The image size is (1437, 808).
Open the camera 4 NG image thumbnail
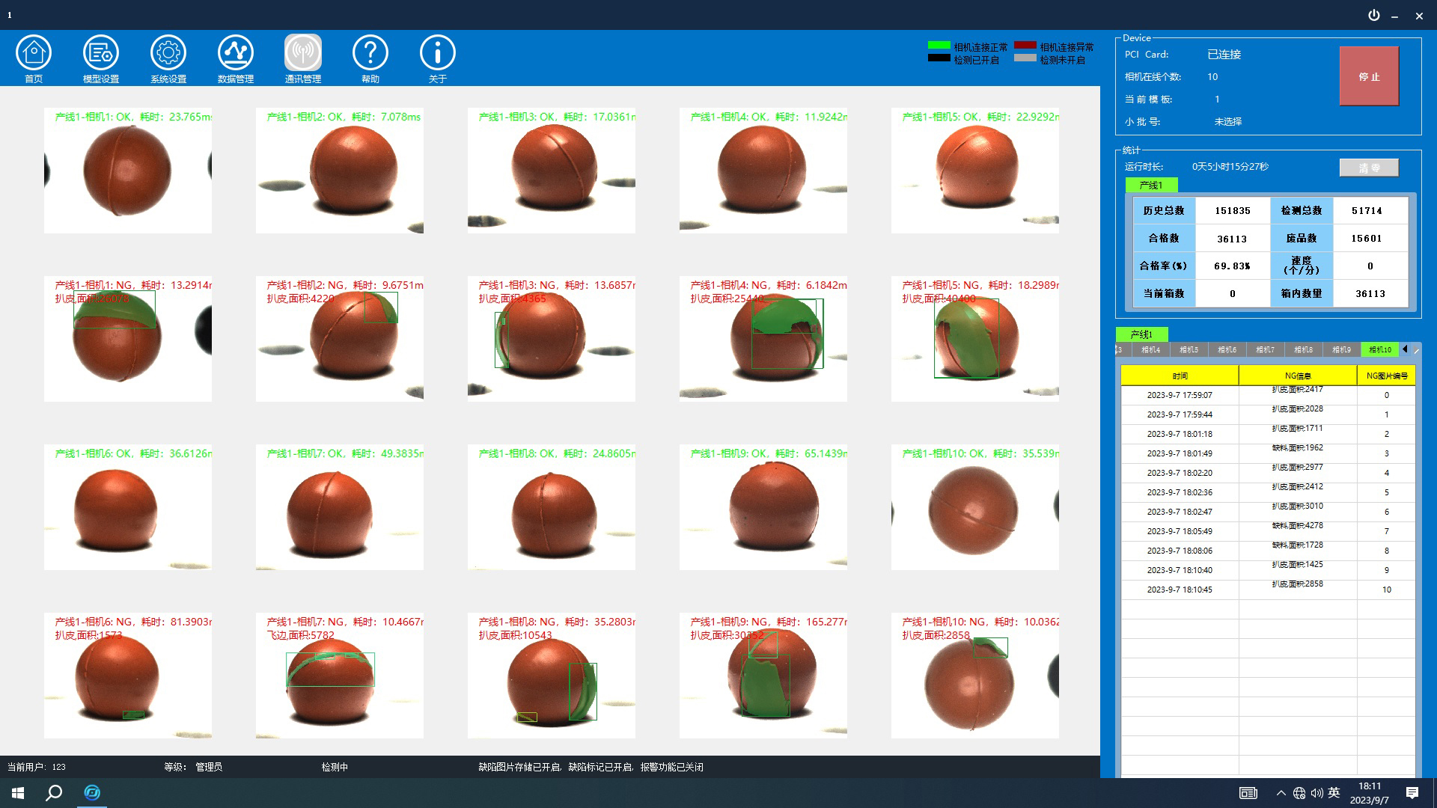tap(763, 339)
